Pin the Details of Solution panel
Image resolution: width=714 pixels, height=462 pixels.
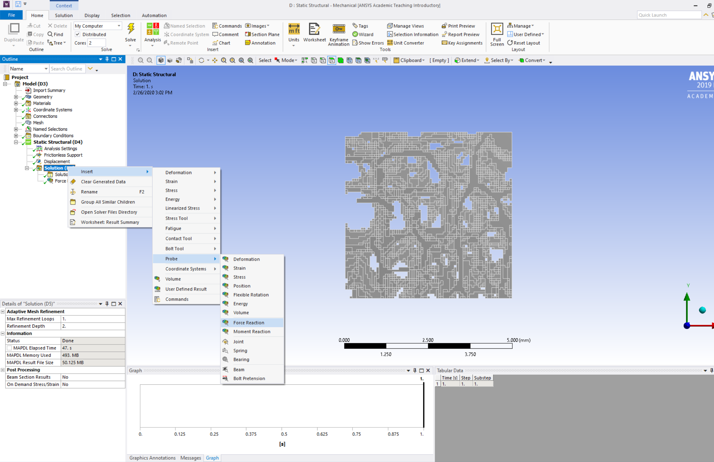click(x=107, y=304)
